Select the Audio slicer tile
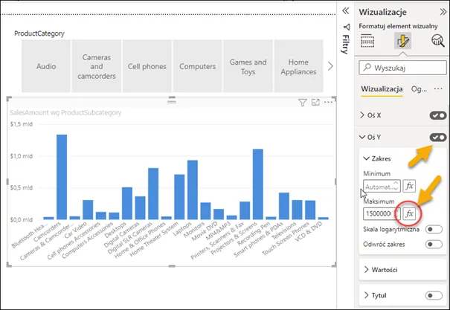The width and height of the screenshot is (450, 310). tap(46, 67)
